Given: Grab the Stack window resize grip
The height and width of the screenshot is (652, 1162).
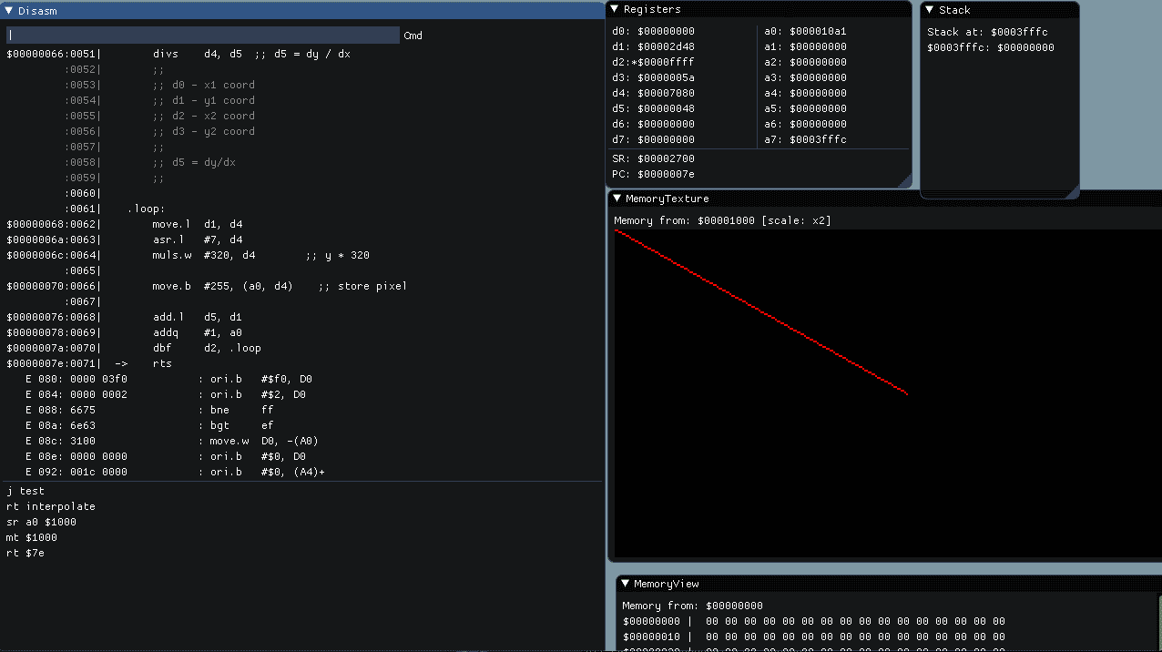Looking at the screenshot, I should click(1072, 190).
